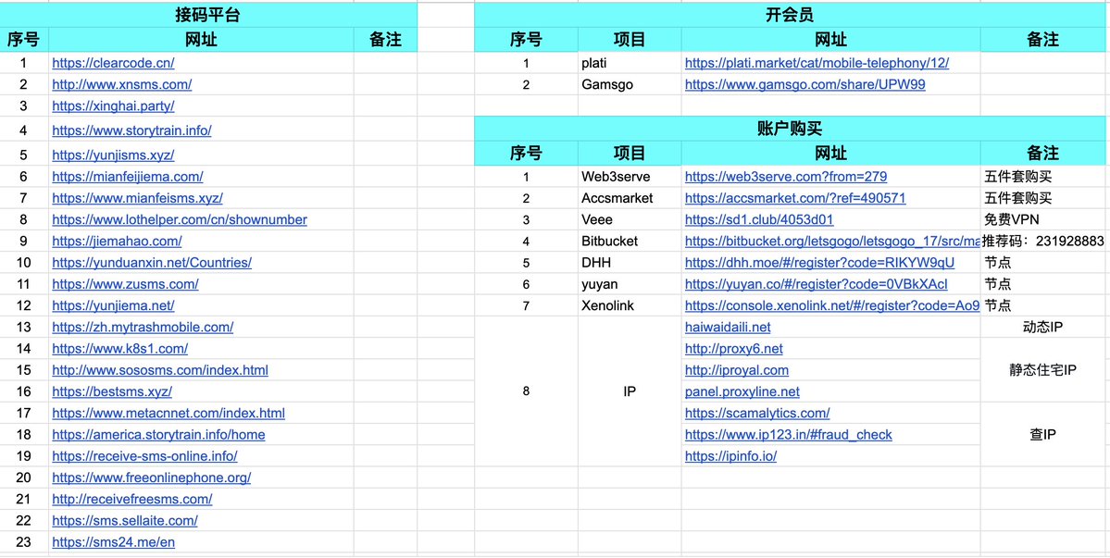This screenshot has width=1110, height=558.
Task: Select the Bitbucket project cell
Action: point(630,241)
